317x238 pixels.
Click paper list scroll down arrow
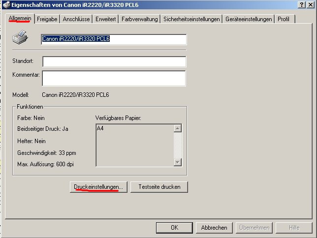pyautogui.click(x=178, y=162)
